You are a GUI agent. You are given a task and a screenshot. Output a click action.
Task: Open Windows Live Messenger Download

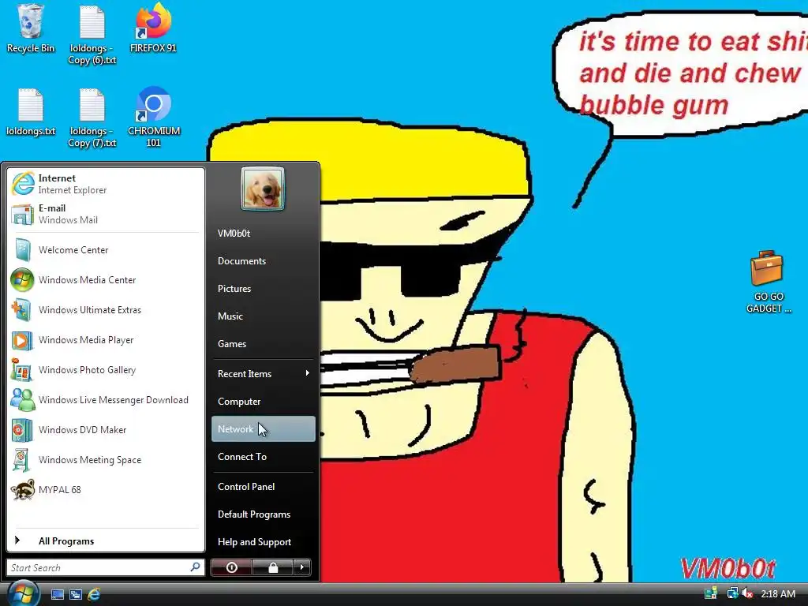point(106,400)
